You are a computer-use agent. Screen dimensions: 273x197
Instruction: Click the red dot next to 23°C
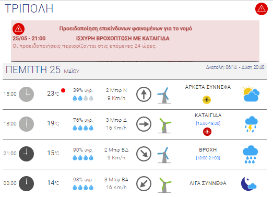(63, 90)
